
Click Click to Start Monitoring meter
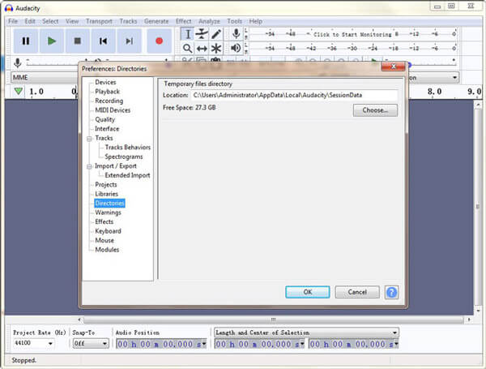click(x=352, y=34)
